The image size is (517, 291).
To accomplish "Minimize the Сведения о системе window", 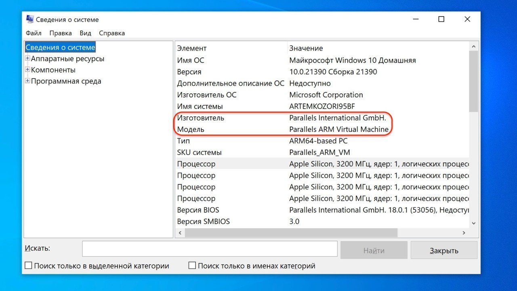I will coord(416,19).
